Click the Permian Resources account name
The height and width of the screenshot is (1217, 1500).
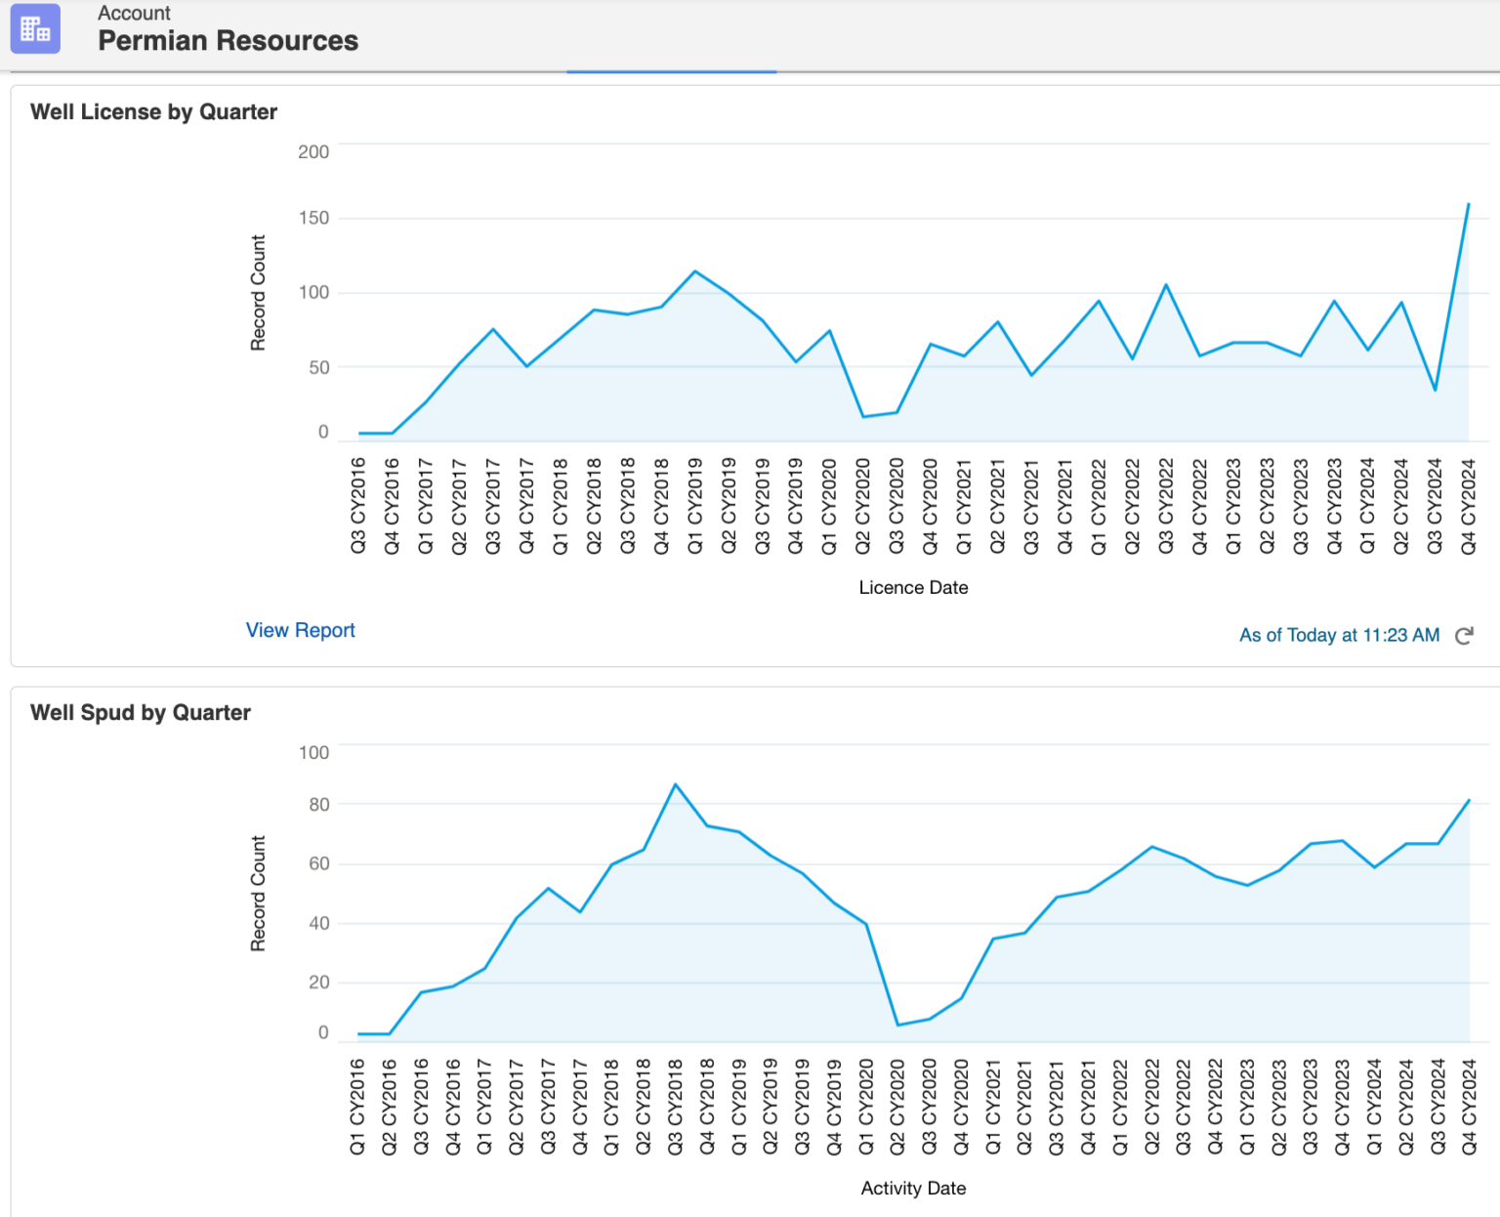[228, 41]
